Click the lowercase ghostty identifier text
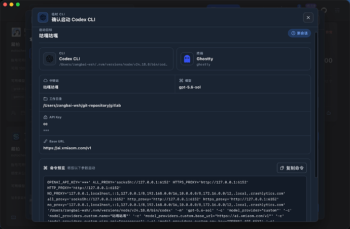Viewport: 350px width, 229px height. (x=203, y=64)
